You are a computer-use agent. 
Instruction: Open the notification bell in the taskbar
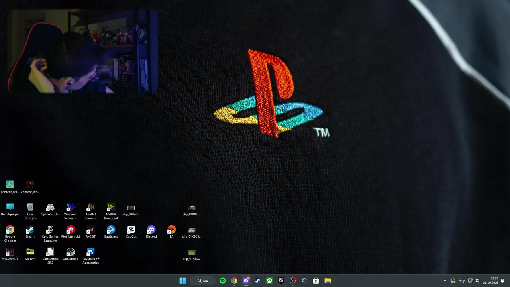pos(503,281)
